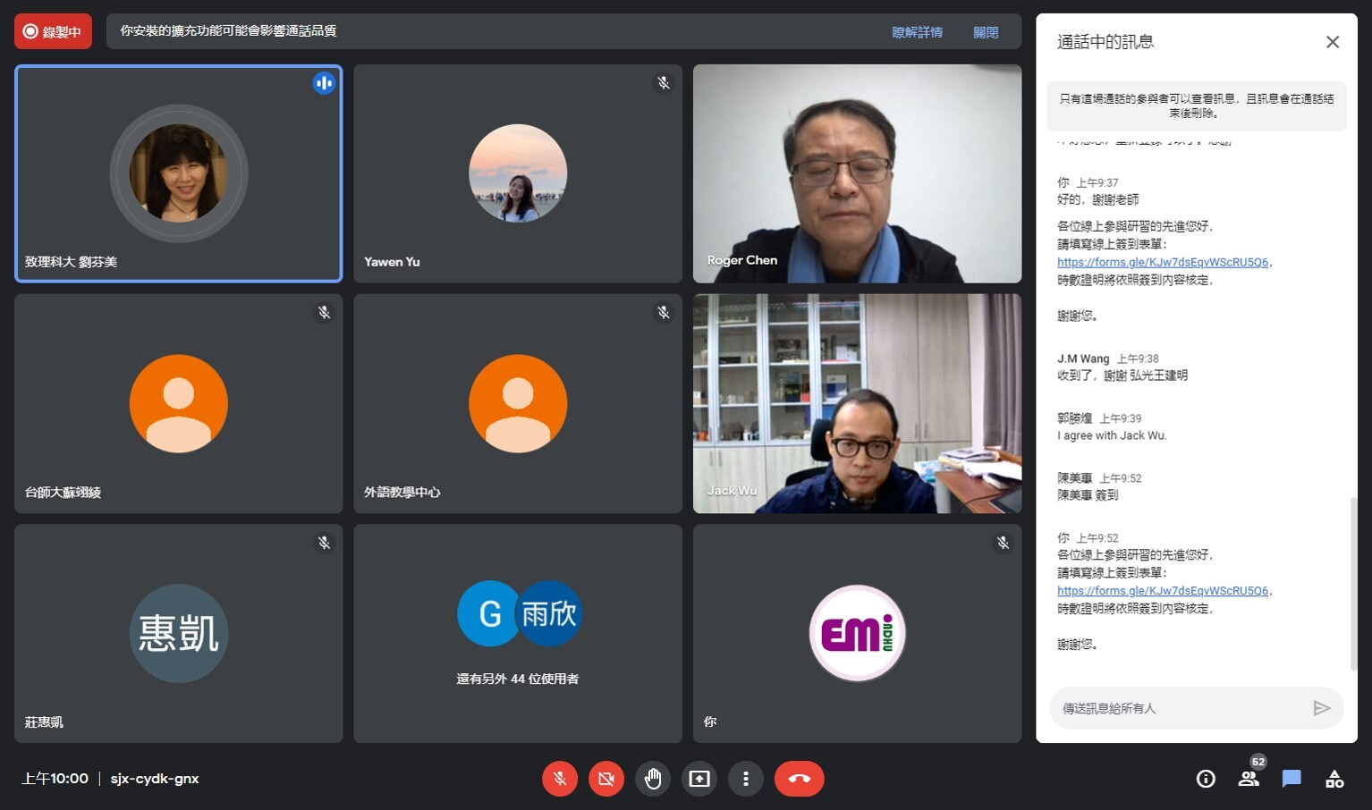Click 瞭解詳情 link in extension warning
Viewport: 1372px width, 810px height.
[918, 32]
